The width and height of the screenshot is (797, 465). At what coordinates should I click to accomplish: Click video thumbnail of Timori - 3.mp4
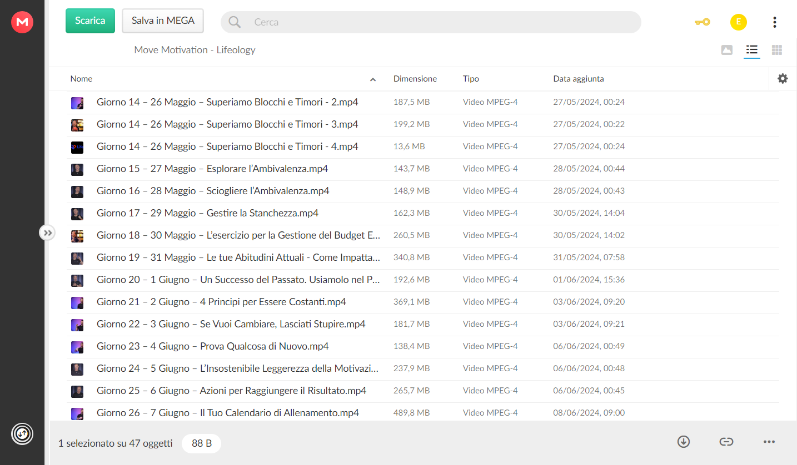pyautogui.click(x=77, y=125)
